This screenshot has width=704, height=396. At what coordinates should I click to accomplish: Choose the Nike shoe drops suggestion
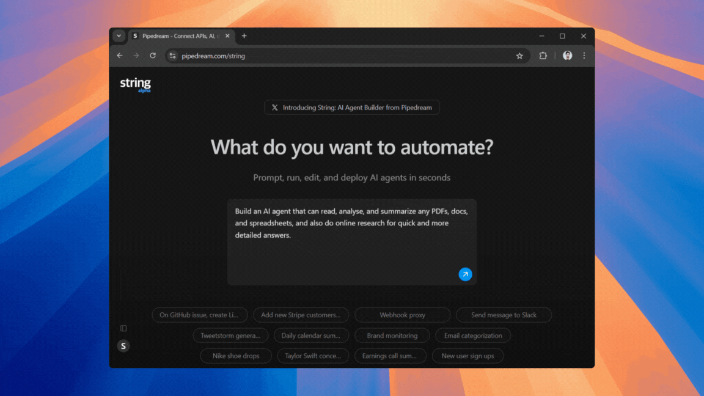(236, 356)
